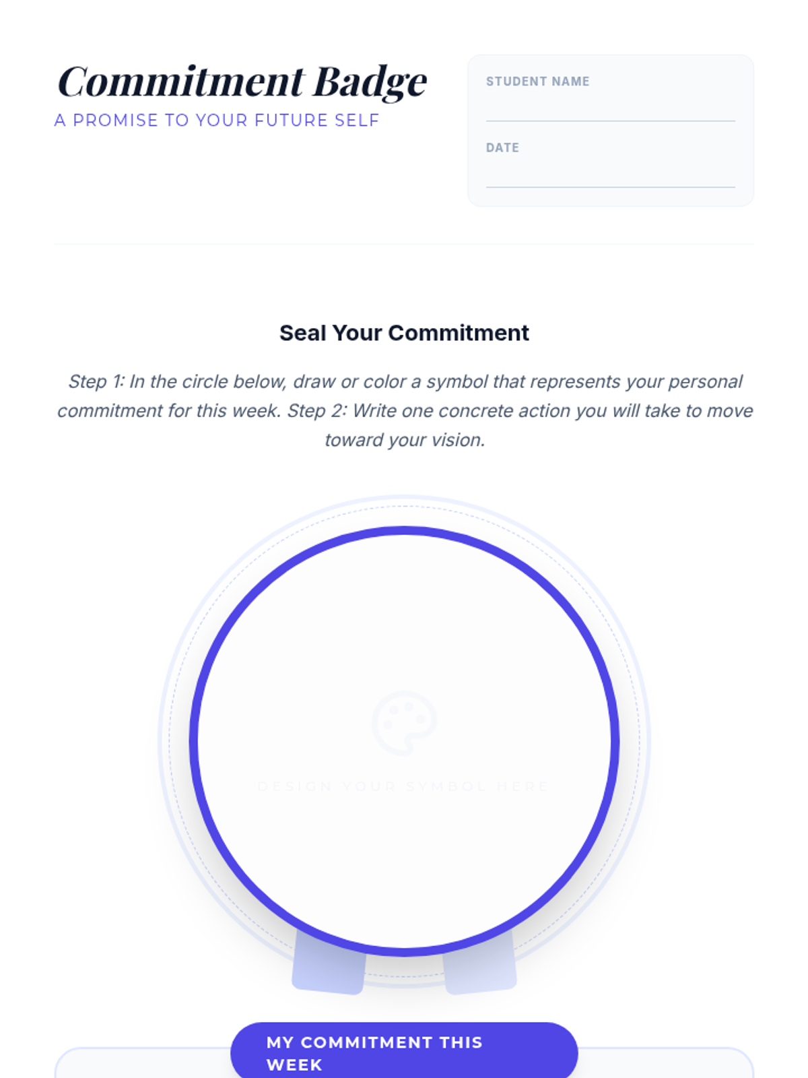Click the 'A Promise To Your Future Self' subtitle

pyautogui.click(x=217, y=121)
